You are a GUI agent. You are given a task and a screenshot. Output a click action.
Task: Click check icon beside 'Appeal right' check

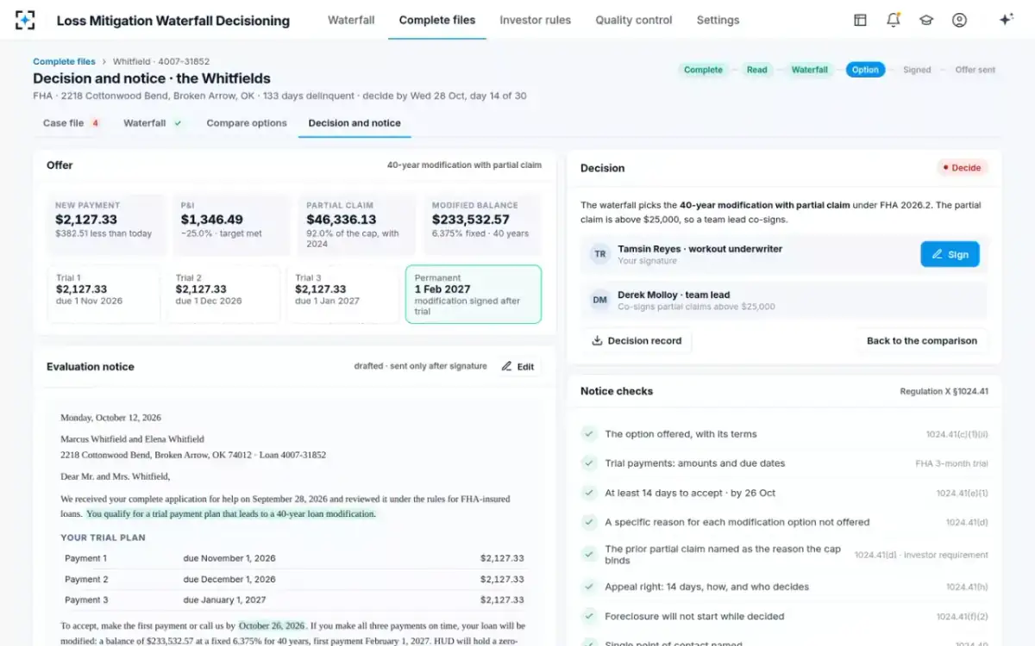(x=589, y=587)
